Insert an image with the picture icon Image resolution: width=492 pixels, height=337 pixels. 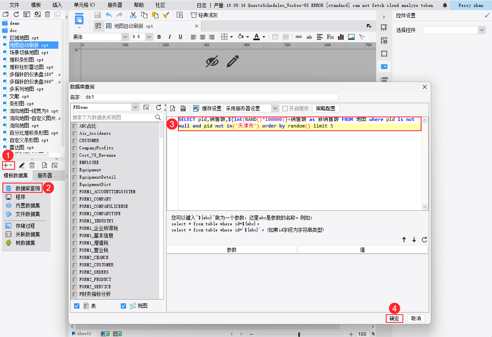coord(351,37)
